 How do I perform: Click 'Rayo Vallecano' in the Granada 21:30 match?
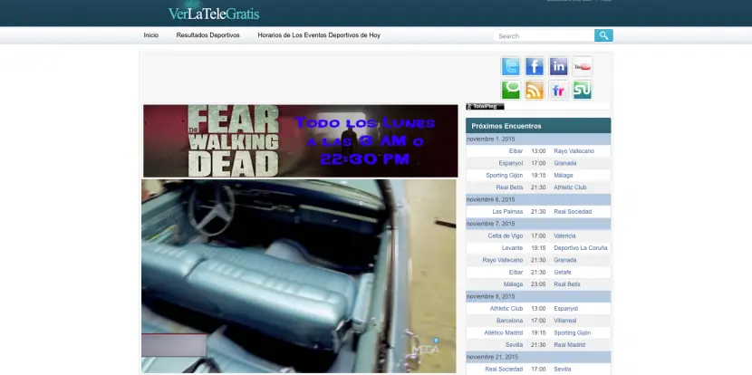pyautogui.click(x=503, y=260)
